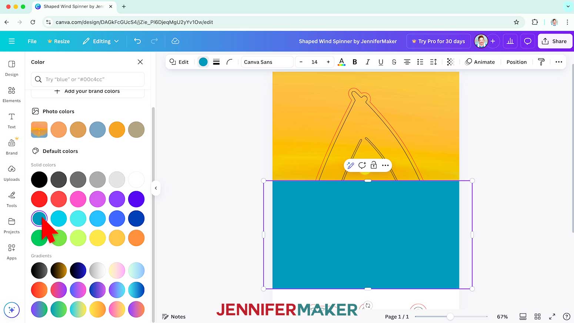The image size is (574, 323).
Task: Toggle italic formatting
Action: click(x=368, y=62)
